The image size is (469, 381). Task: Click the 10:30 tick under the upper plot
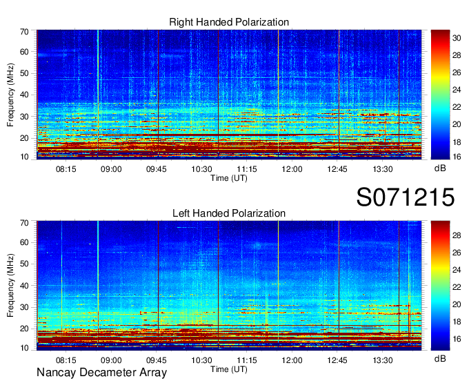click(201, 169)
